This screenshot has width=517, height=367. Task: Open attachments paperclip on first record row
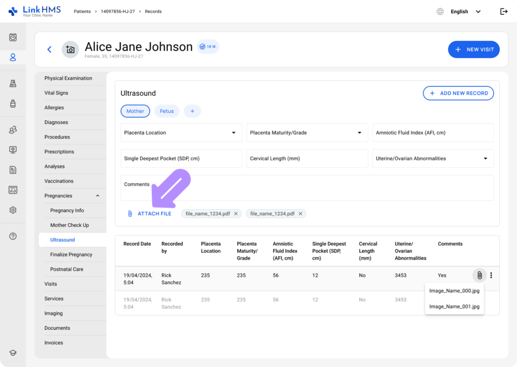479,275
